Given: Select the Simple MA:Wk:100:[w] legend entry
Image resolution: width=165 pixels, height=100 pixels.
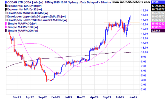Looking at the screenshot, I should [23, 27].
